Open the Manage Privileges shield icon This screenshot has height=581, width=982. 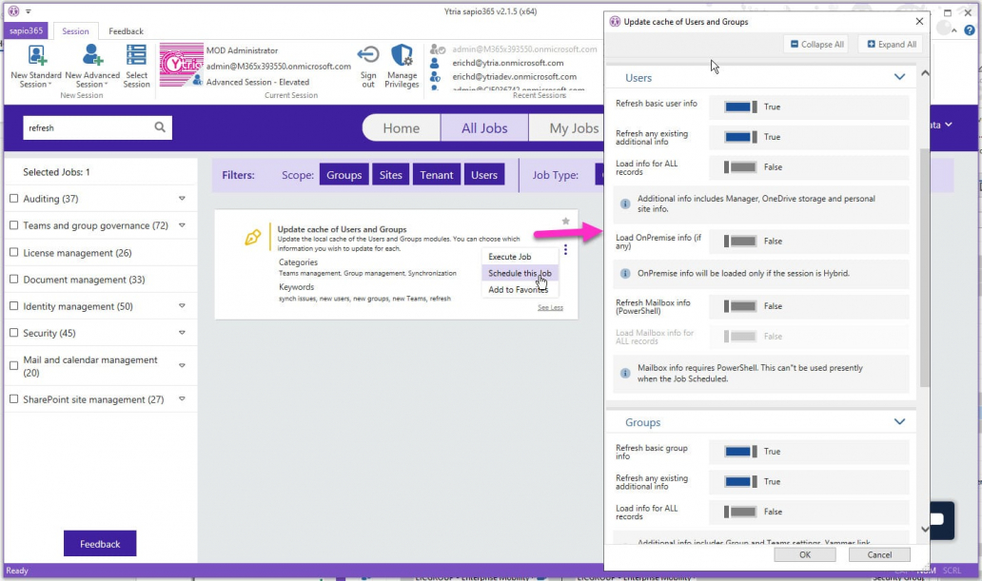402,55
